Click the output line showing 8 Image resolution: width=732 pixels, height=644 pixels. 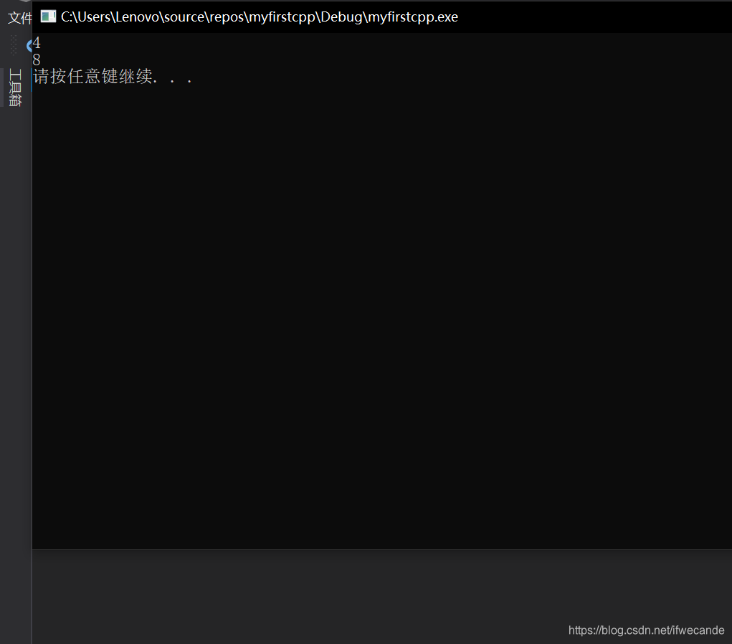pyautogui.click(x=37, y=60)
